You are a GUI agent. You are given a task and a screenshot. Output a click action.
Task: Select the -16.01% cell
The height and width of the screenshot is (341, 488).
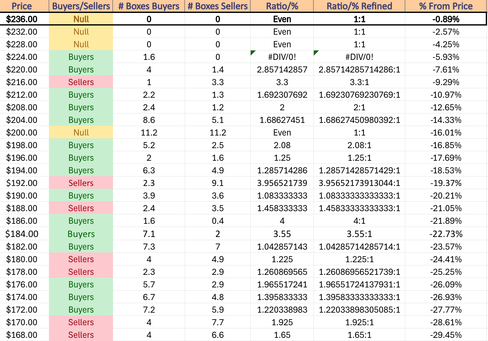446,132
